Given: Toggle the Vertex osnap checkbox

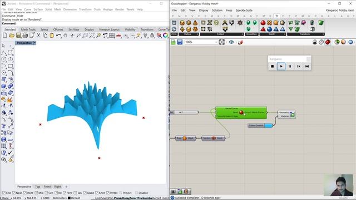Looking at the screenshot, I should click(x=107, y=193).
